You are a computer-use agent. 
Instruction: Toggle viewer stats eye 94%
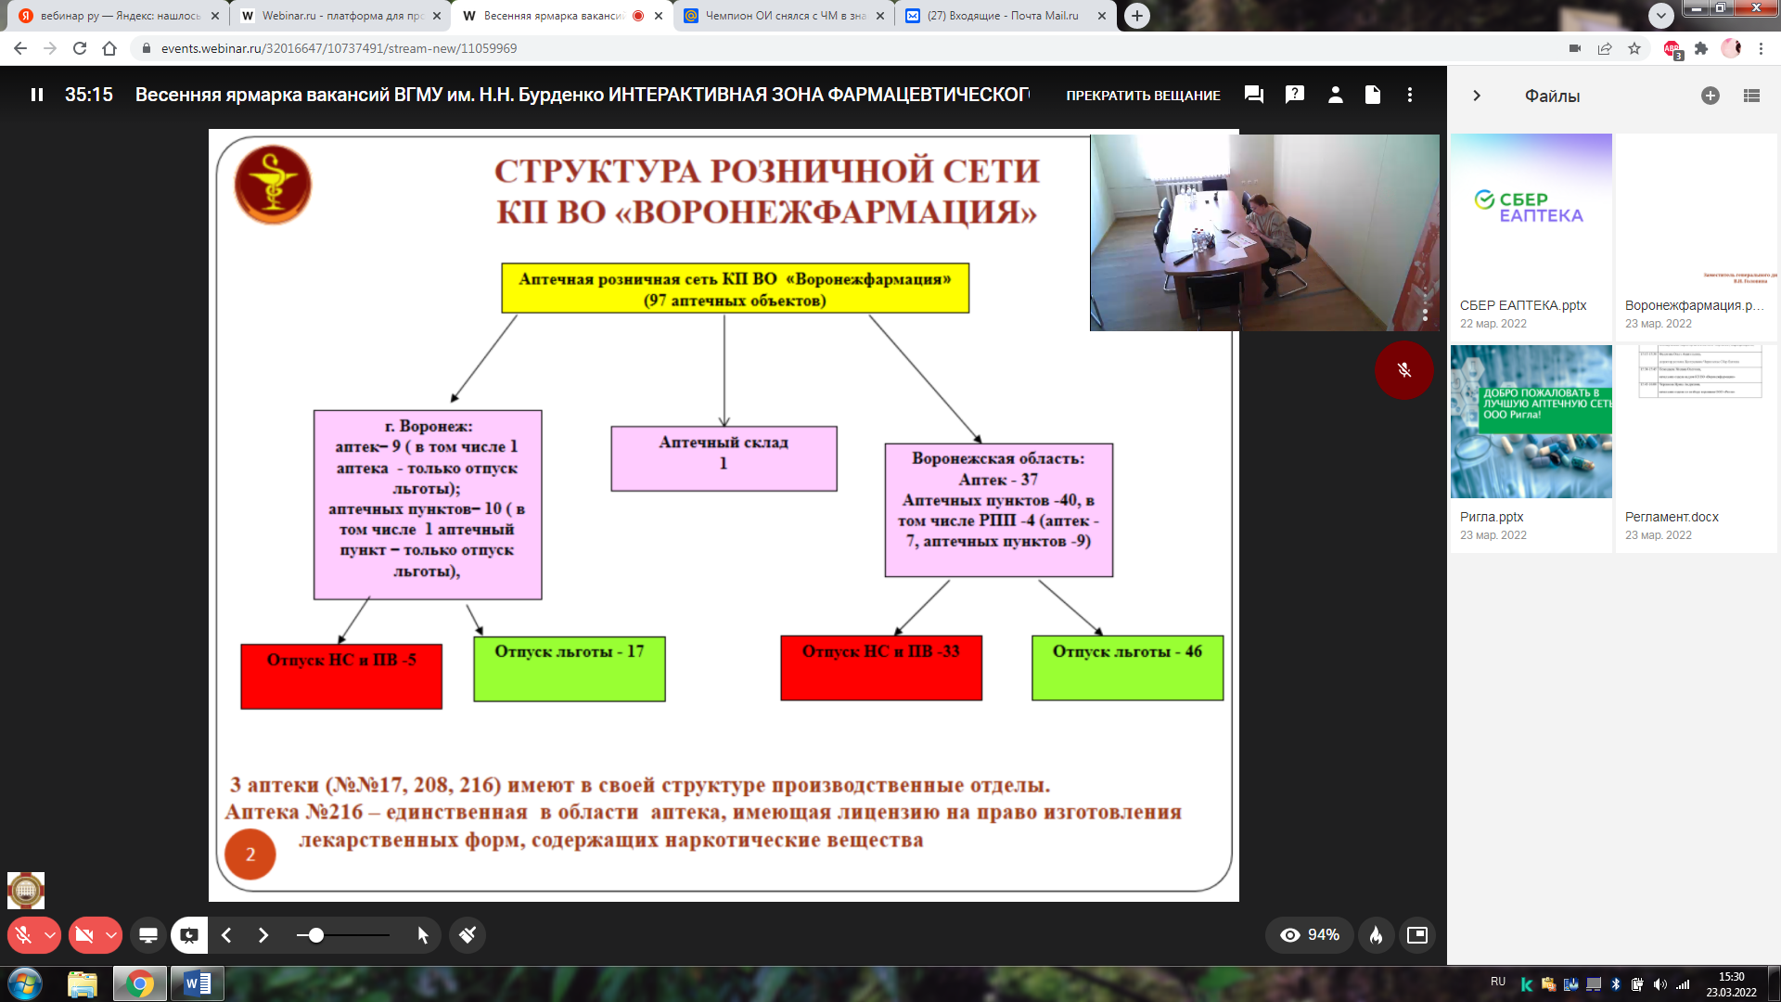tap(1309, 935)
